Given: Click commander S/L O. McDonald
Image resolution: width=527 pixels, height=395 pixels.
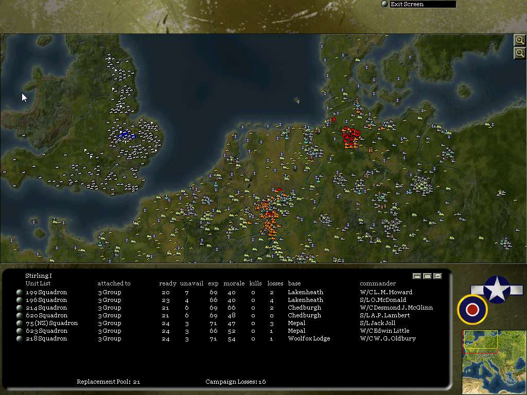Looking at the screenshot, I should 383,300.
